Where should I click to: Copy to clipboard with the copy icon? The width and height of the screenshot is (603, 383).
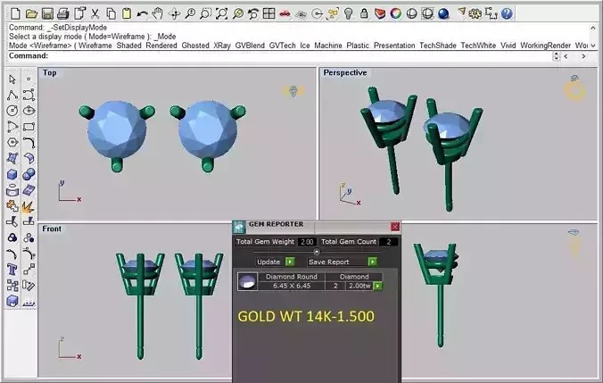[111, 14]
